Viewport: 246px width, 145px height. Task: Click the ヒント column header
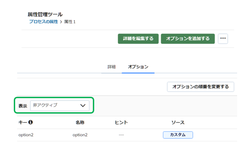click(121, 123)
